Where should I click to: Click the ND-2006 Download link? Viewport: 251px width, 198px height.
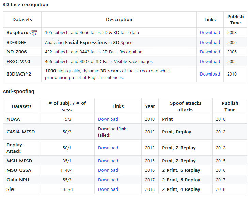(x=210, y=52)
